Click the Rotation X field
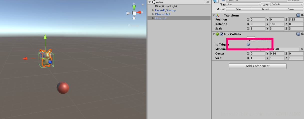 coord(257,24)
